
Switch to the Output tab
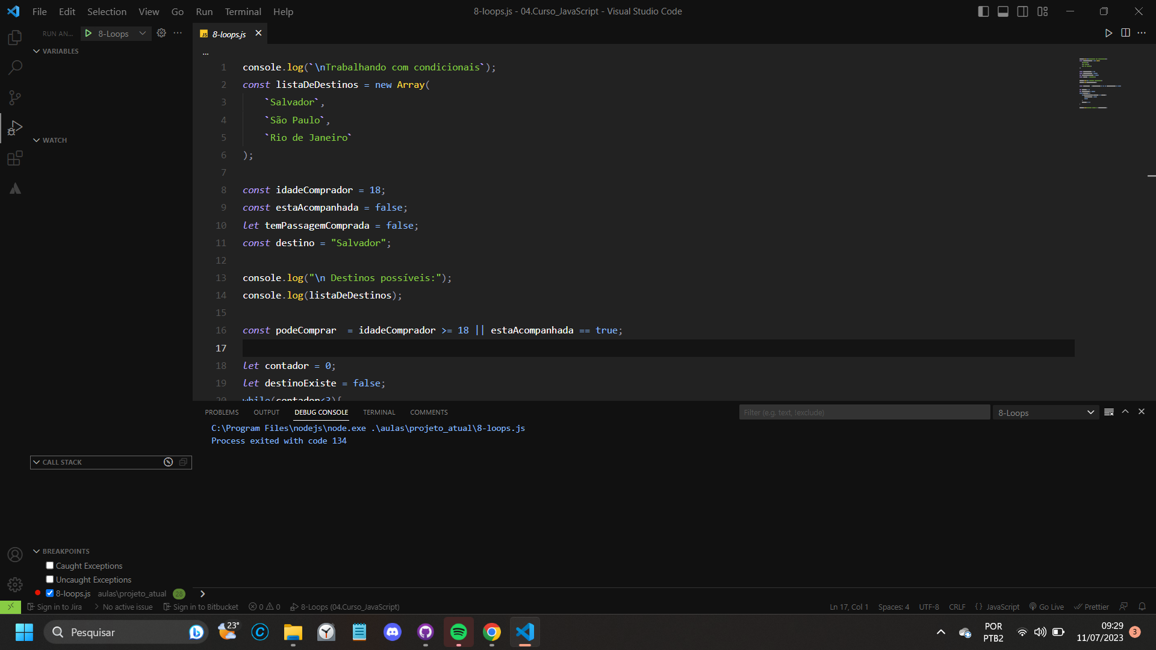266,412
